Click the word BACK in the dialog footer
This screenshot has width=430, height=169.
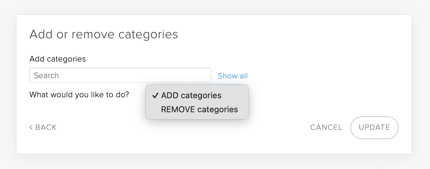pyautogui.click(x=46, y=128)
